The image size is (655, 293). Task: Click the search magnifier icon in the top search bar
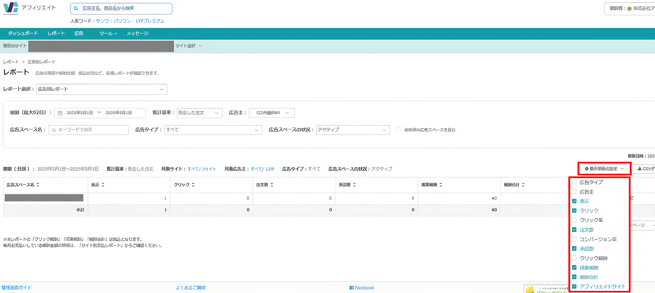point(76,9)
